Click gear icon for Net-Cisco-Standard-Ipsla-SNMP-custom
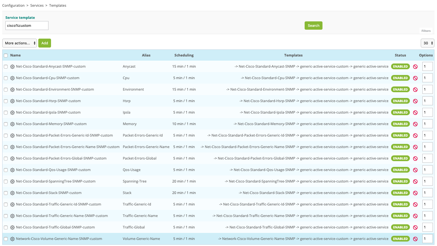The width and height of the screenshot is (437, 246). 12,112
